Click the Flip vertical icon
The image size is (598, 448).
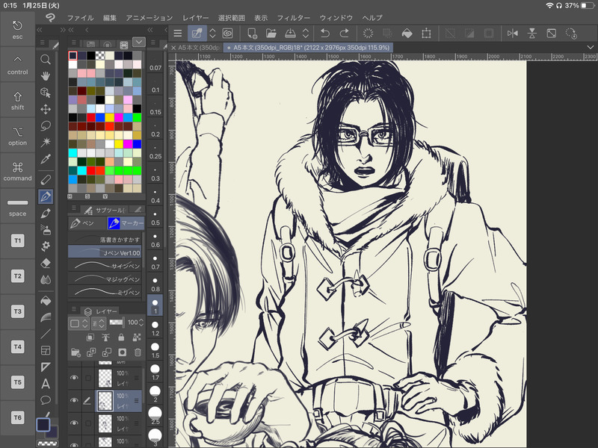point(532,34)
